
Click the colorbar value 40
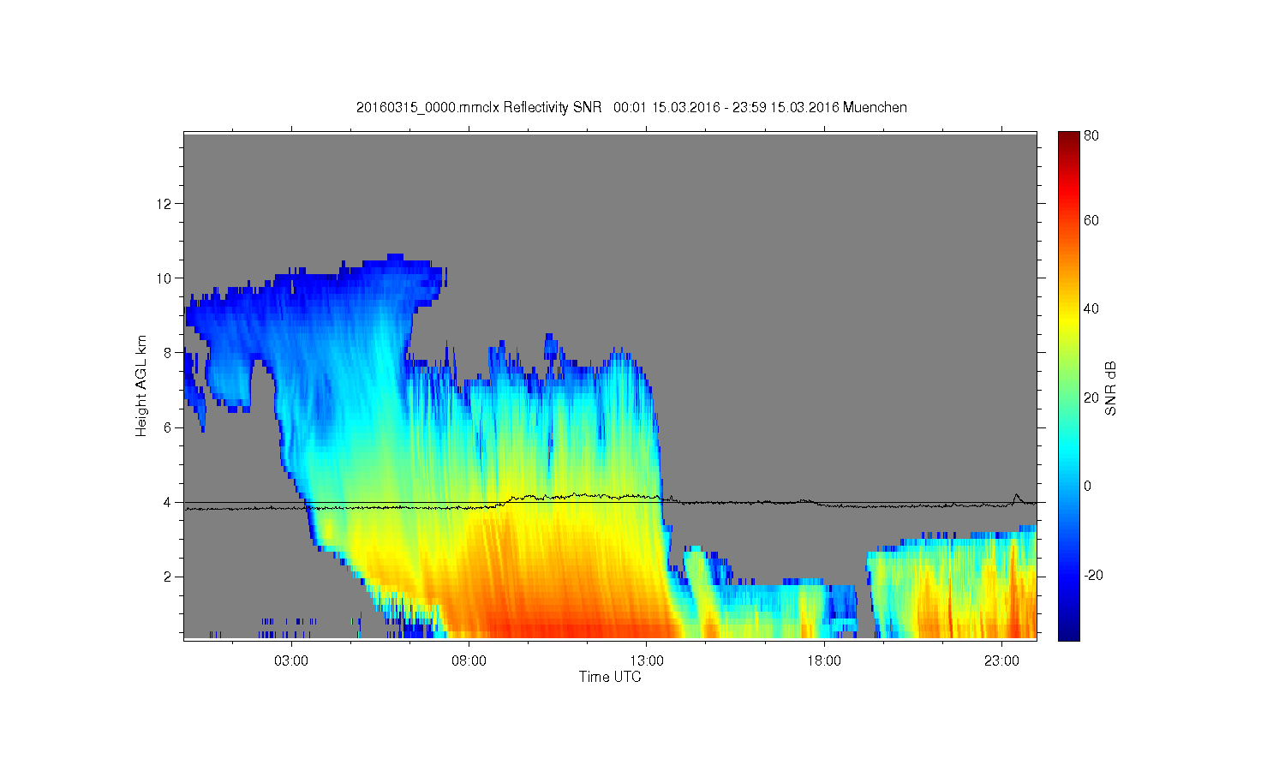(1091, 309)
